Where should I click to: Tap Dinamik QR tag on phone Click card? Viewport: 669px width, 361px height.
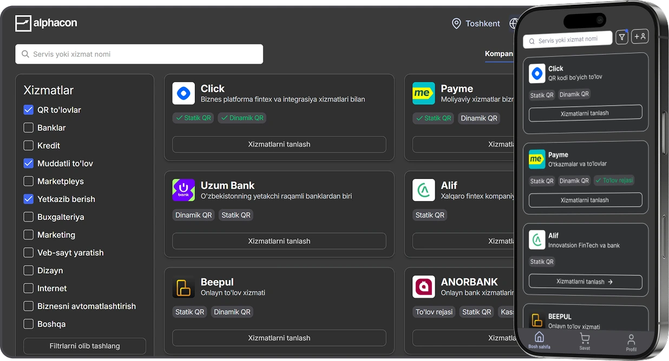click(574, 94)
